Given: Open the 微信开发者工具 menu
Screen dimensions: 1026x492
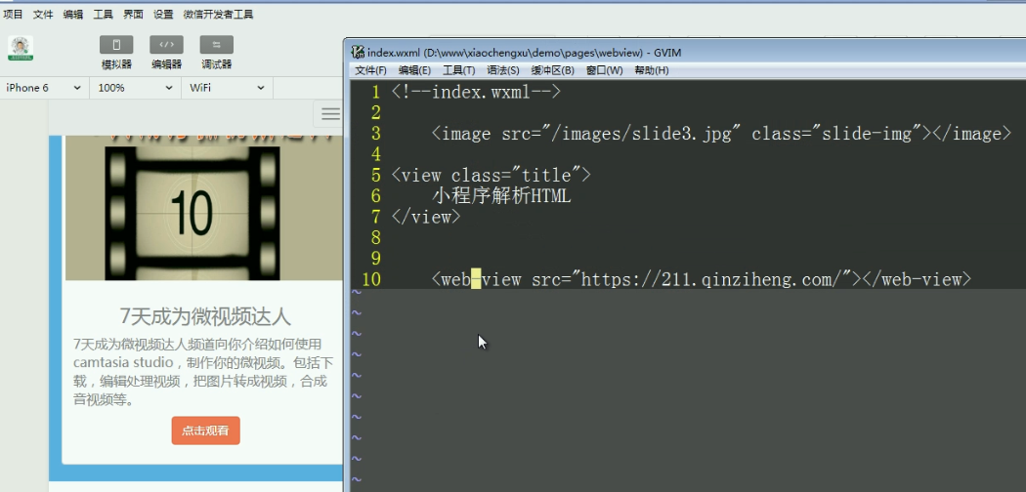Looking at the screenshot, I should pos(219,14).
